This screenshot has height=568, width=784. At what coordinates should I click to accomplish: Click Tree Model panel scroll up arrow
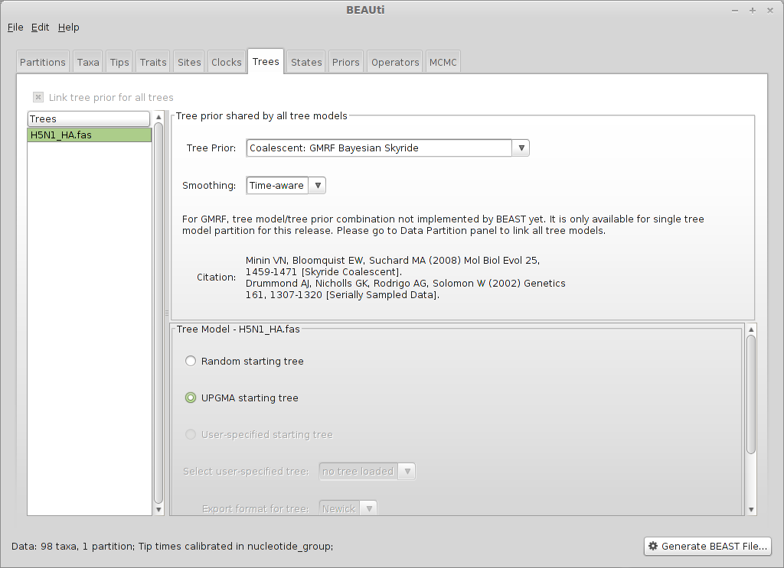pos(751,330)
